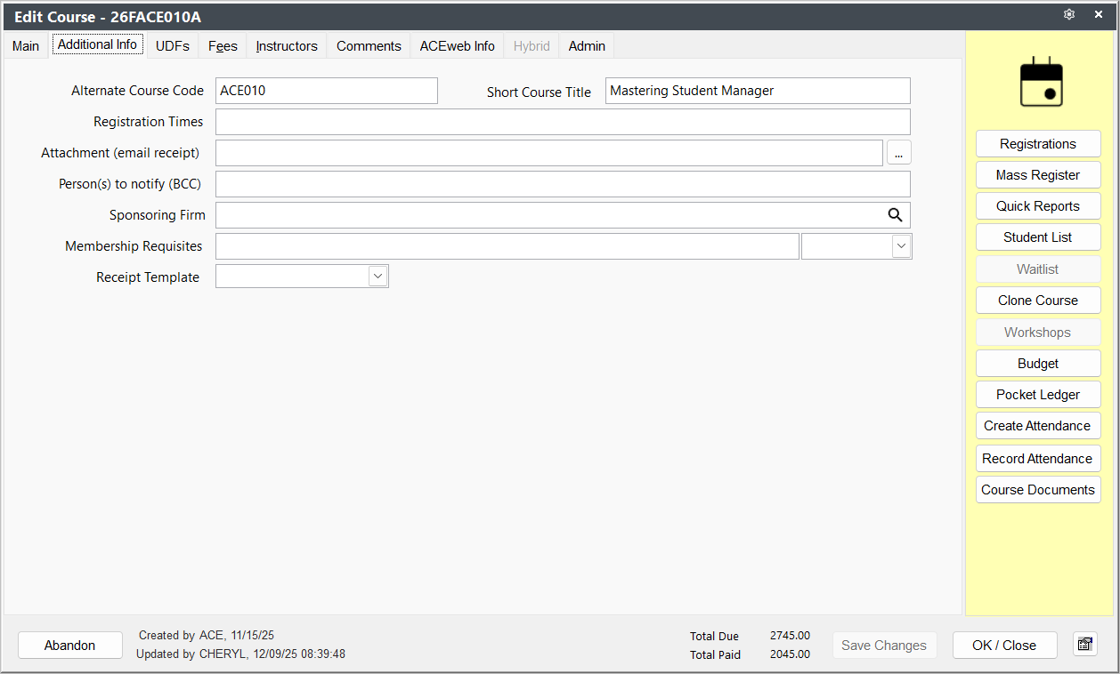This screenshot has width=1120, height=674.
Task: Open the Pocket Ledger
Action: (x=1038, y=395)
